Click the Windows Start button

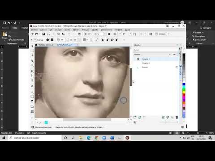click(x=4, y=138)
